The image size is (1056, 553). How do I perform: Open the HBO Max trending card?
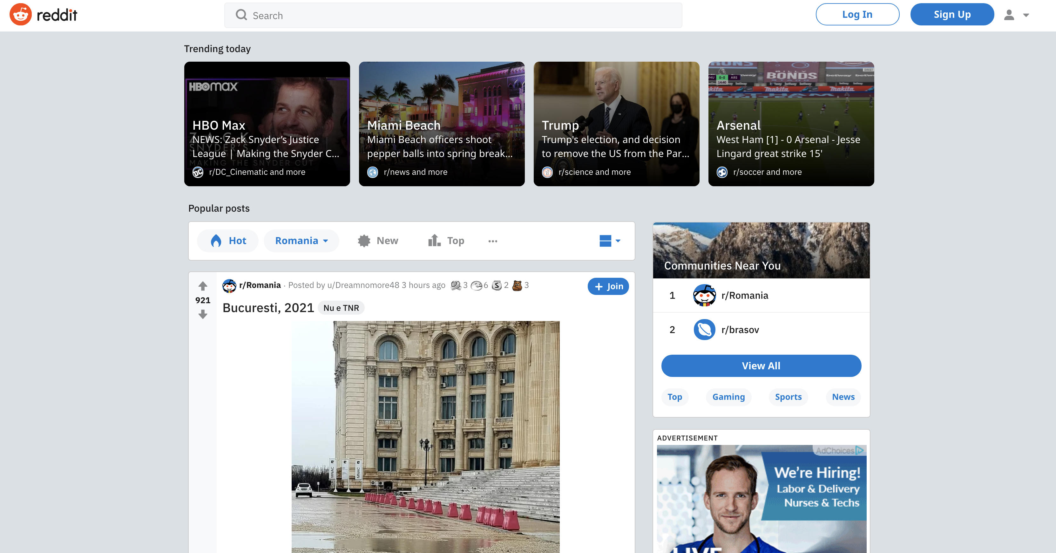(267, 124)
